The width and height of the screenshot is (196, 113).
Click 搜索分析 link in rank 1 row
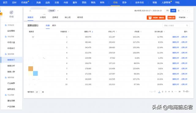coord(175,37)
